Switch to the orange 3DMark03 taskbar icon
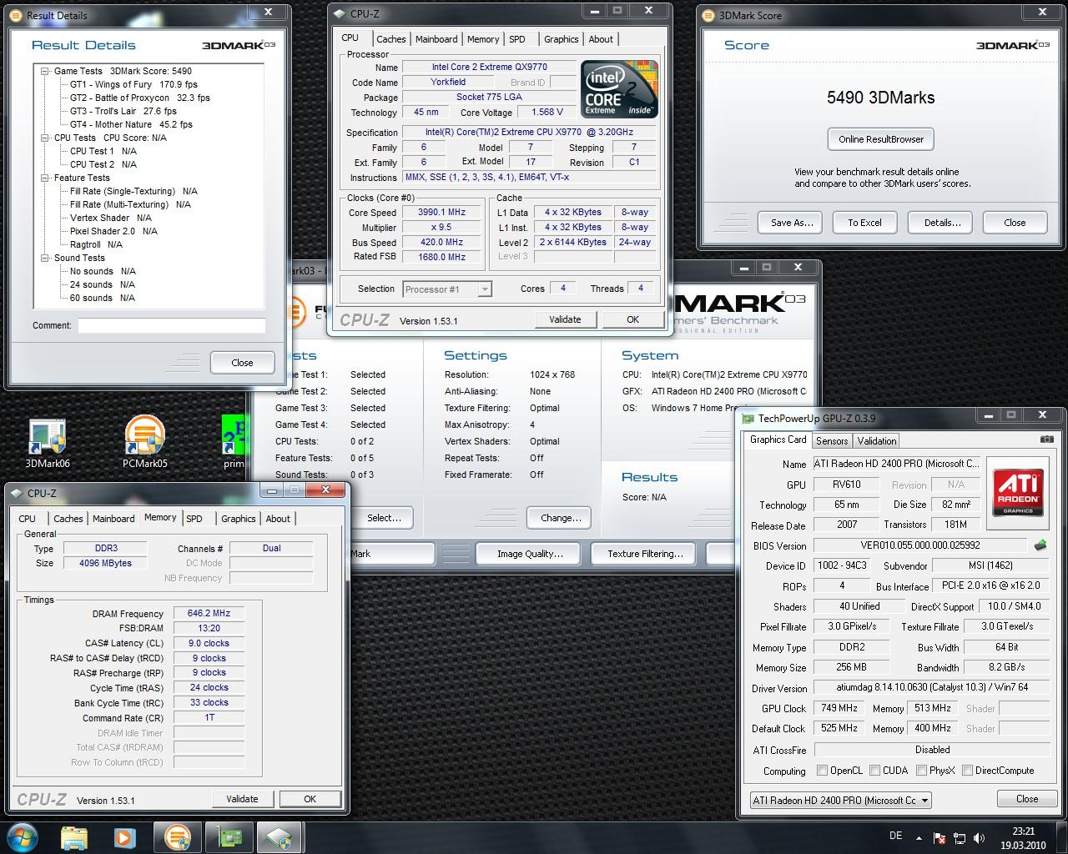This screenshot has width=1068, height=854. pos(177,837)
